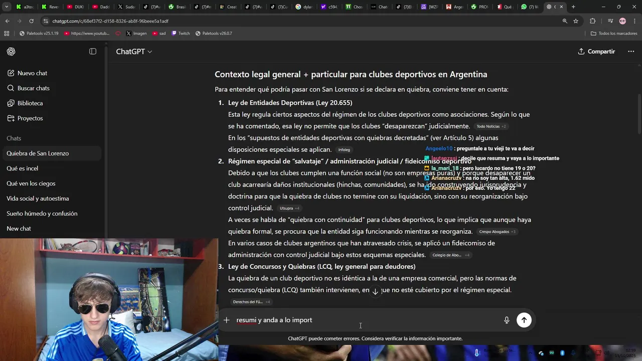The height and width of the screenshot is (361, 642).
Task: Click the page vertical scrollbar
Action: pyautogui.click(x=639, y=113)
